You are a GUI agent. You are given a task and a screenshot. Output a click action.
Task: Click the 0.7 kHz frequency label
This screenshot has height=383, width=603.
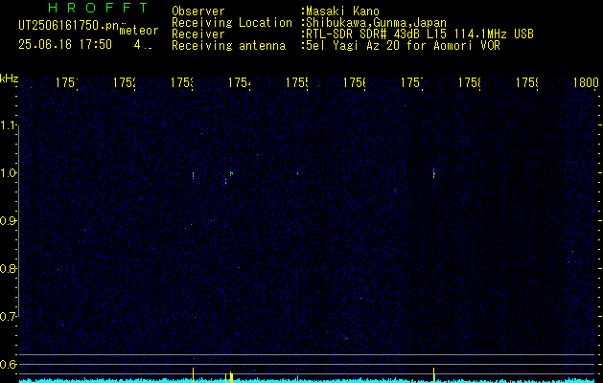point(9,317)
